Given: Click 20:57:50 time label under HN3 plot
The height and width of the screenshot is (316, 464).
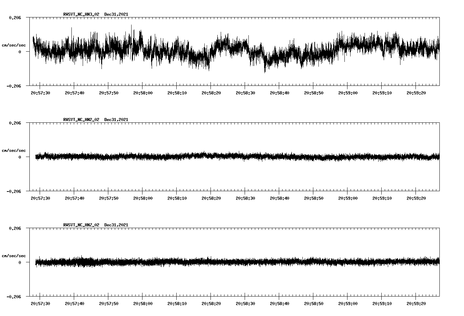Looking at the screenshot, I should (x=109, y=93).
